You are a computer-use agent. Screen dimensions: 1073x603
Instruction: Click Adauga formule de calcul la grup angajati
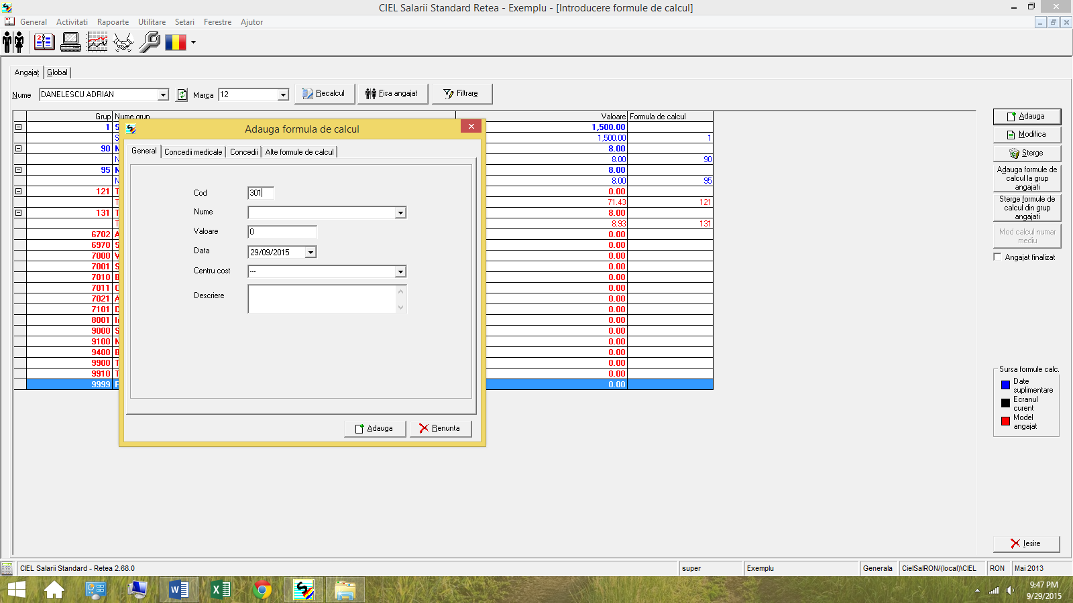(x=1027, y=178)
